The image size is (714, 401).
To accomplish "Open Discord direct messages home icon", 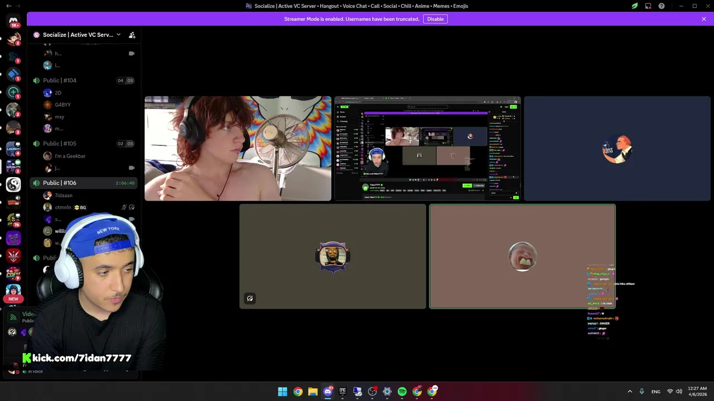I will 13,21.
